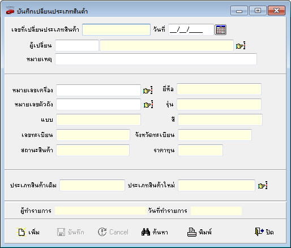The height and width of the screenshot is (248, 291).
Task: Maximize the window
Action: [x=258, y=10]
